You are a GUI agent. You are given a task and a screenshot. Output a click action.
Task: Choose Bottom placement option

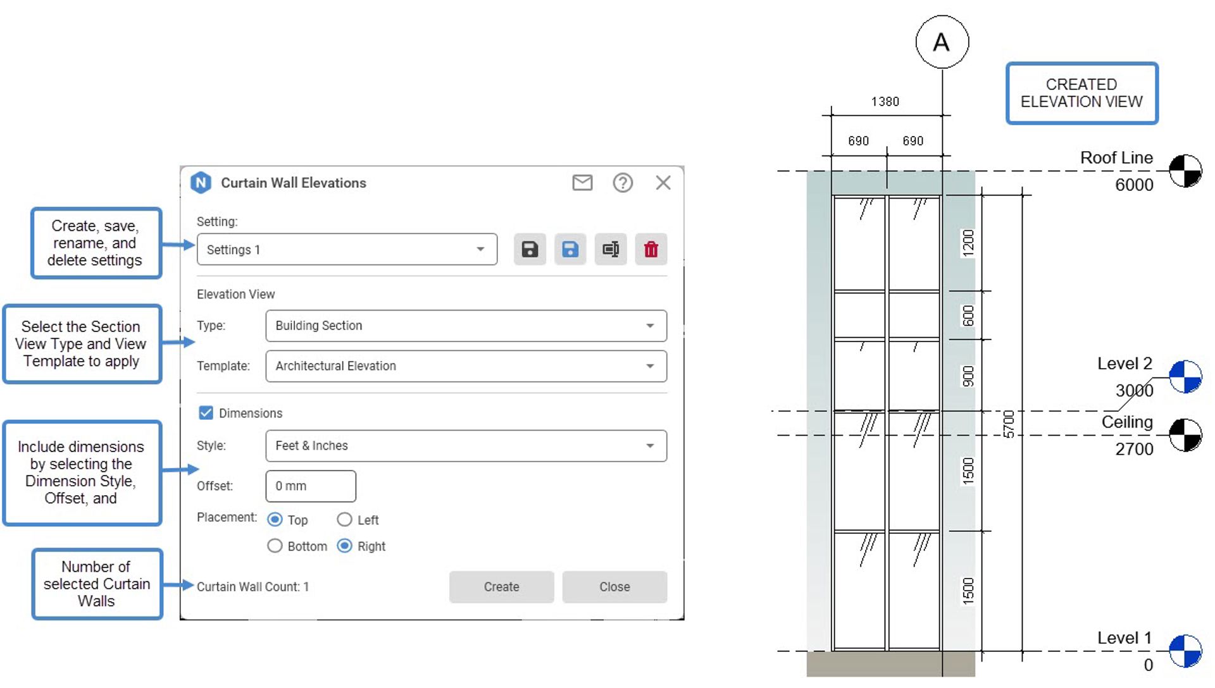275,545
